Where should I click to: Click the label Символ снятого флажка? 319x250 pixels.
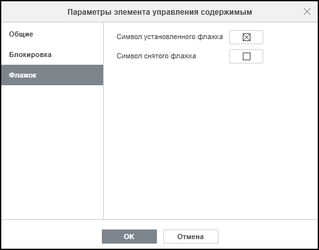pos(156,56)
